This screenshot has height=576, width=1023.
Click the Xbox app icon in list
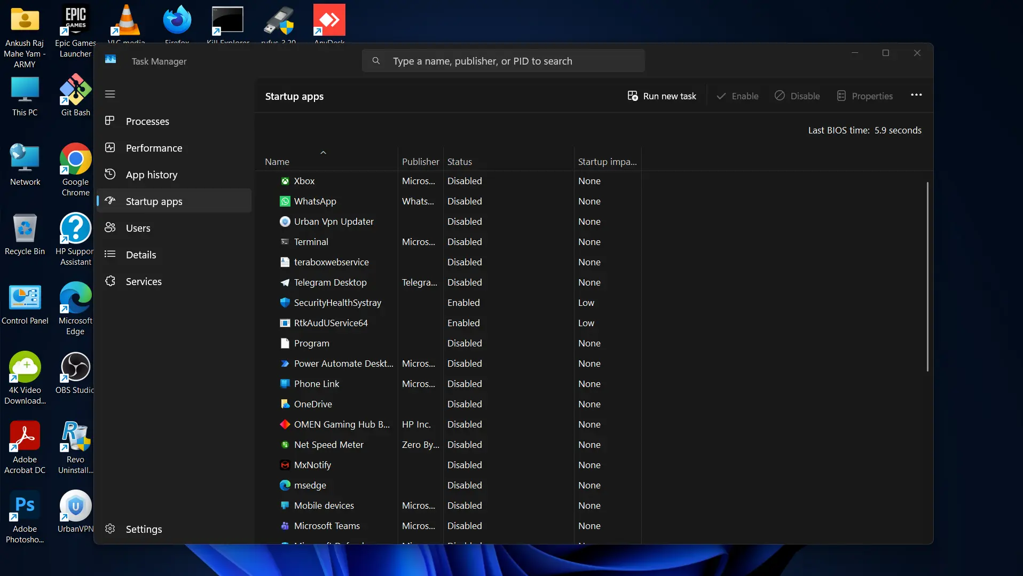(x=285, y=181)
